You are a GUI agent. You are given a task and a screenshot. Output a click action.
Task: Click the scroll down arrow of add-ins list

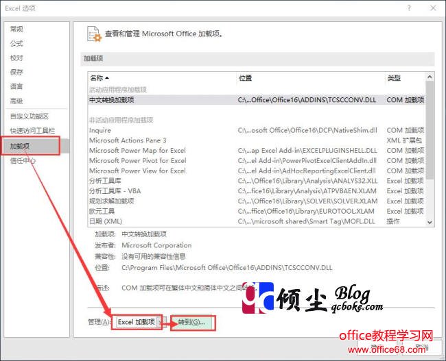pos(430,223)
